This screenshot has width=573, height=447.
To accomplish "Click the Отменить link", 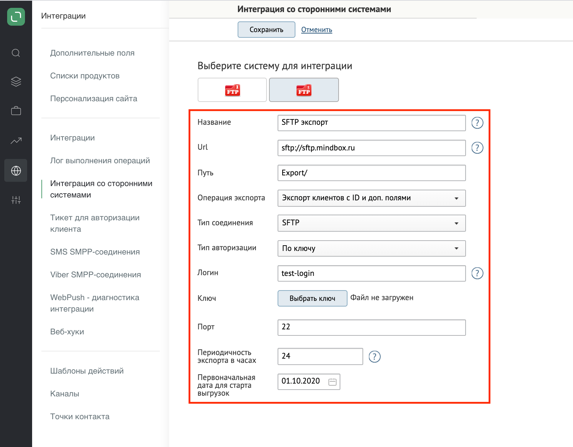I will coord(316,30).
